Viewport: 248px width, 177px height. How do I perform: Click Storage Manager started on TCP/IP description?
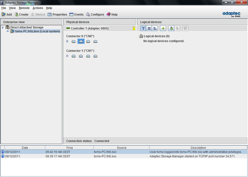coord(193,156)
